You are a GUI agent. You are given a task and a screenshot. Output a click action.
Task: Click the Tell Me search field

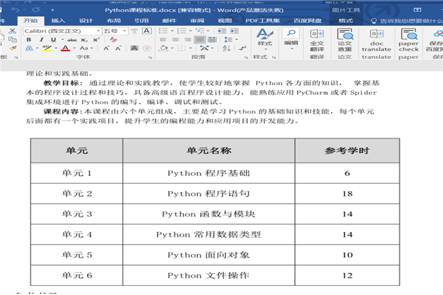pos(410,21)
